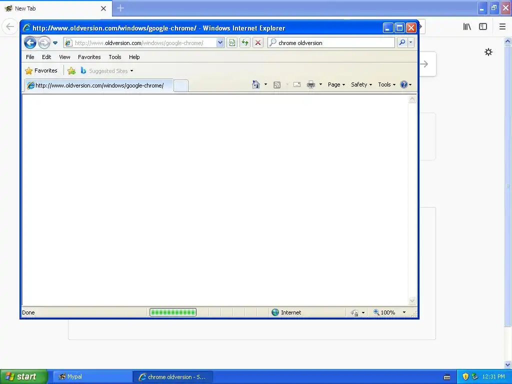Image resolution: width=512 pixels, height=384 pixels.
Task: Click Mypal search arrow button
Action: coord(424,64)
